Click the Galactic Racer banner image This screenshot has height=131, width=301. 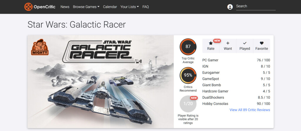[101, 82]
